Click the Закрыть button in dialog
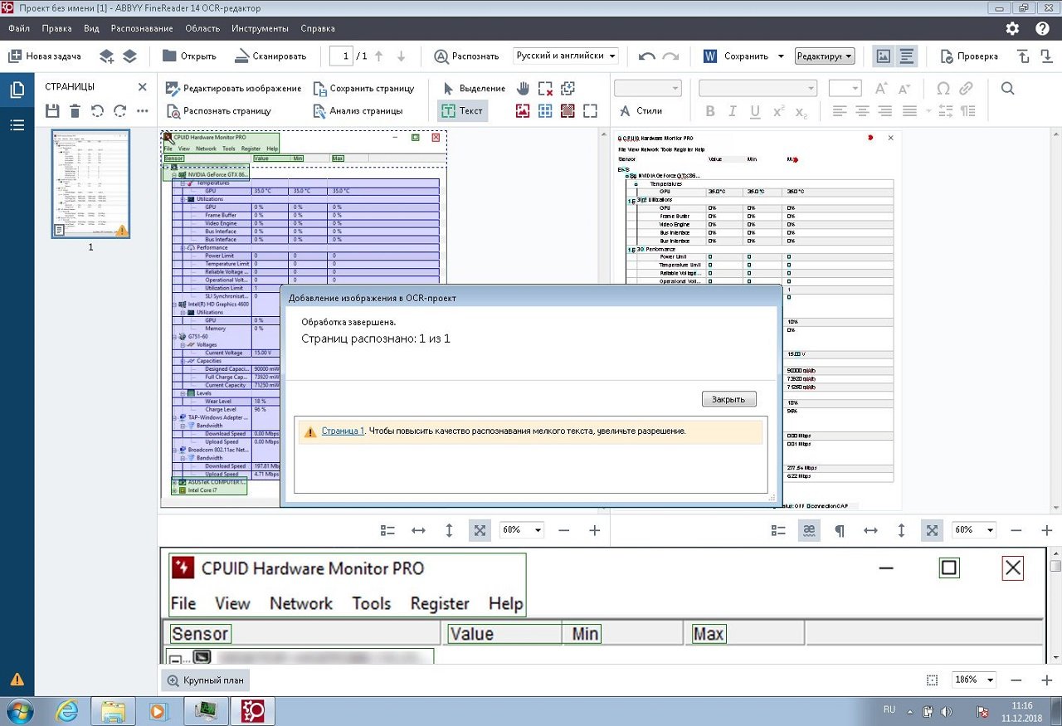This screenshot has height=726, width=1062. (x=728, y=399)
